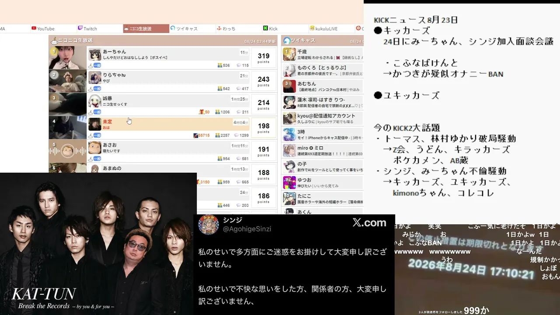Click あさお's monkey avatar icon
The image size is (560, 315).
(95, 147)
